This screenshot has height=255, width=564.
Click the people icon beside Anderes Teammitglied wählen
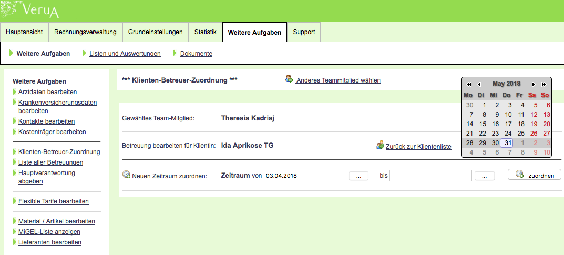coord(289,79)
